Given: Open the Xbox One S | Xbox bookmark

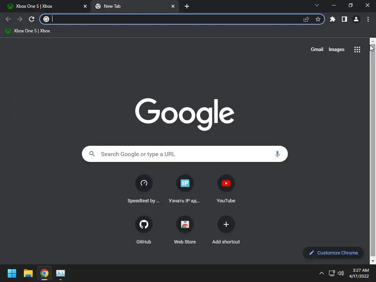Looking at the screenshot, I should (28, 31).
